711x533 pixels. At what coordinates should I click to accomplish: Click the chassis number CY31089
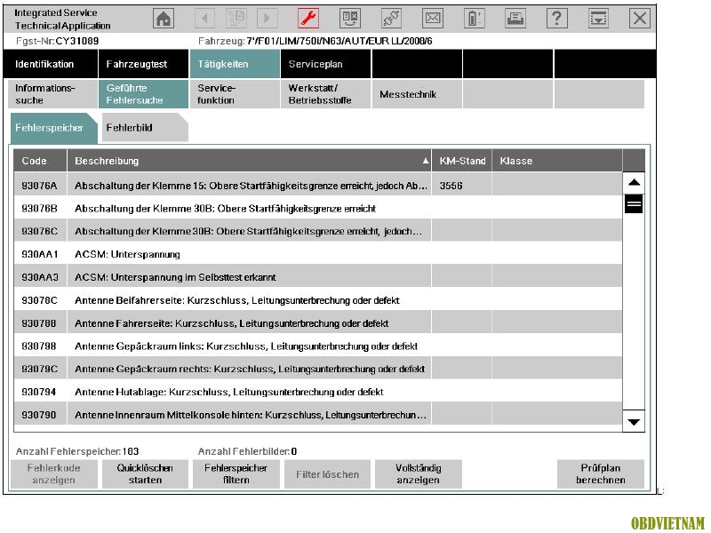(x=77, y=41)
